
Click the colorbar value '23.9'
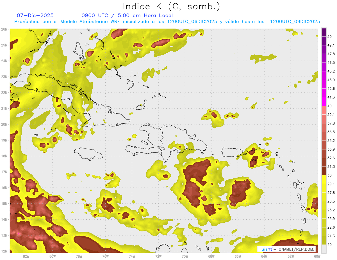[x=331, y=218]
